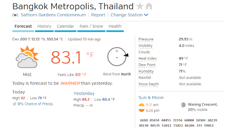Image resolution: width=225 pixels, height=129 pixels.
Task: Click the Report link
Action: pyautogui.click(x=98, y=15)
